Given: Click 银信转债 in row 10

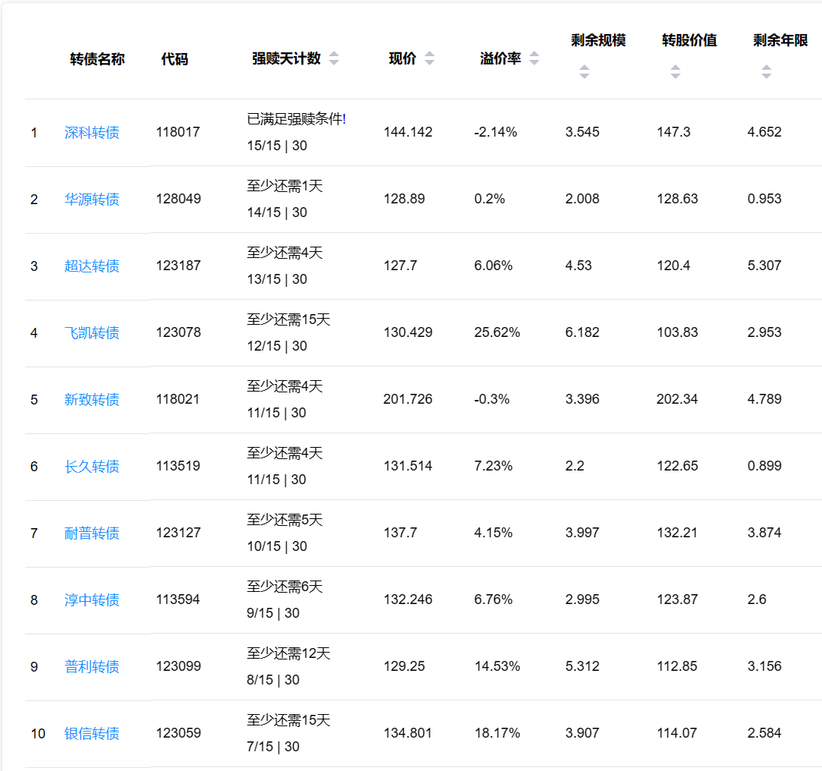Looking at the screenshot, I should click(x=92, y=734).
